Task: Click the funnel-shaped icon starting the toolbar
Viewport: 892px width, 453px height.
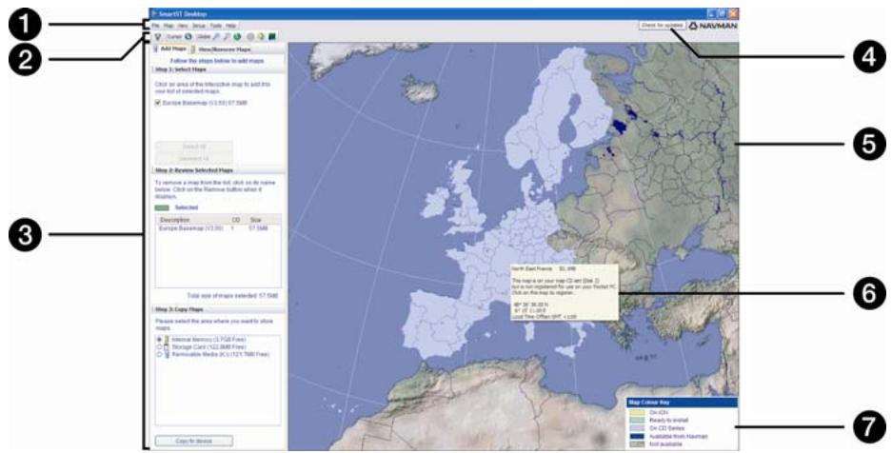Action: pyautogui.click(x=158, y=37)
